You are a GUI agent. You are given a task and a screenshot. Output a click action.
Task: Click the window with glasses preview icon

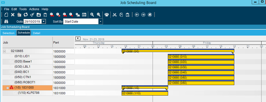coord(84,15)
